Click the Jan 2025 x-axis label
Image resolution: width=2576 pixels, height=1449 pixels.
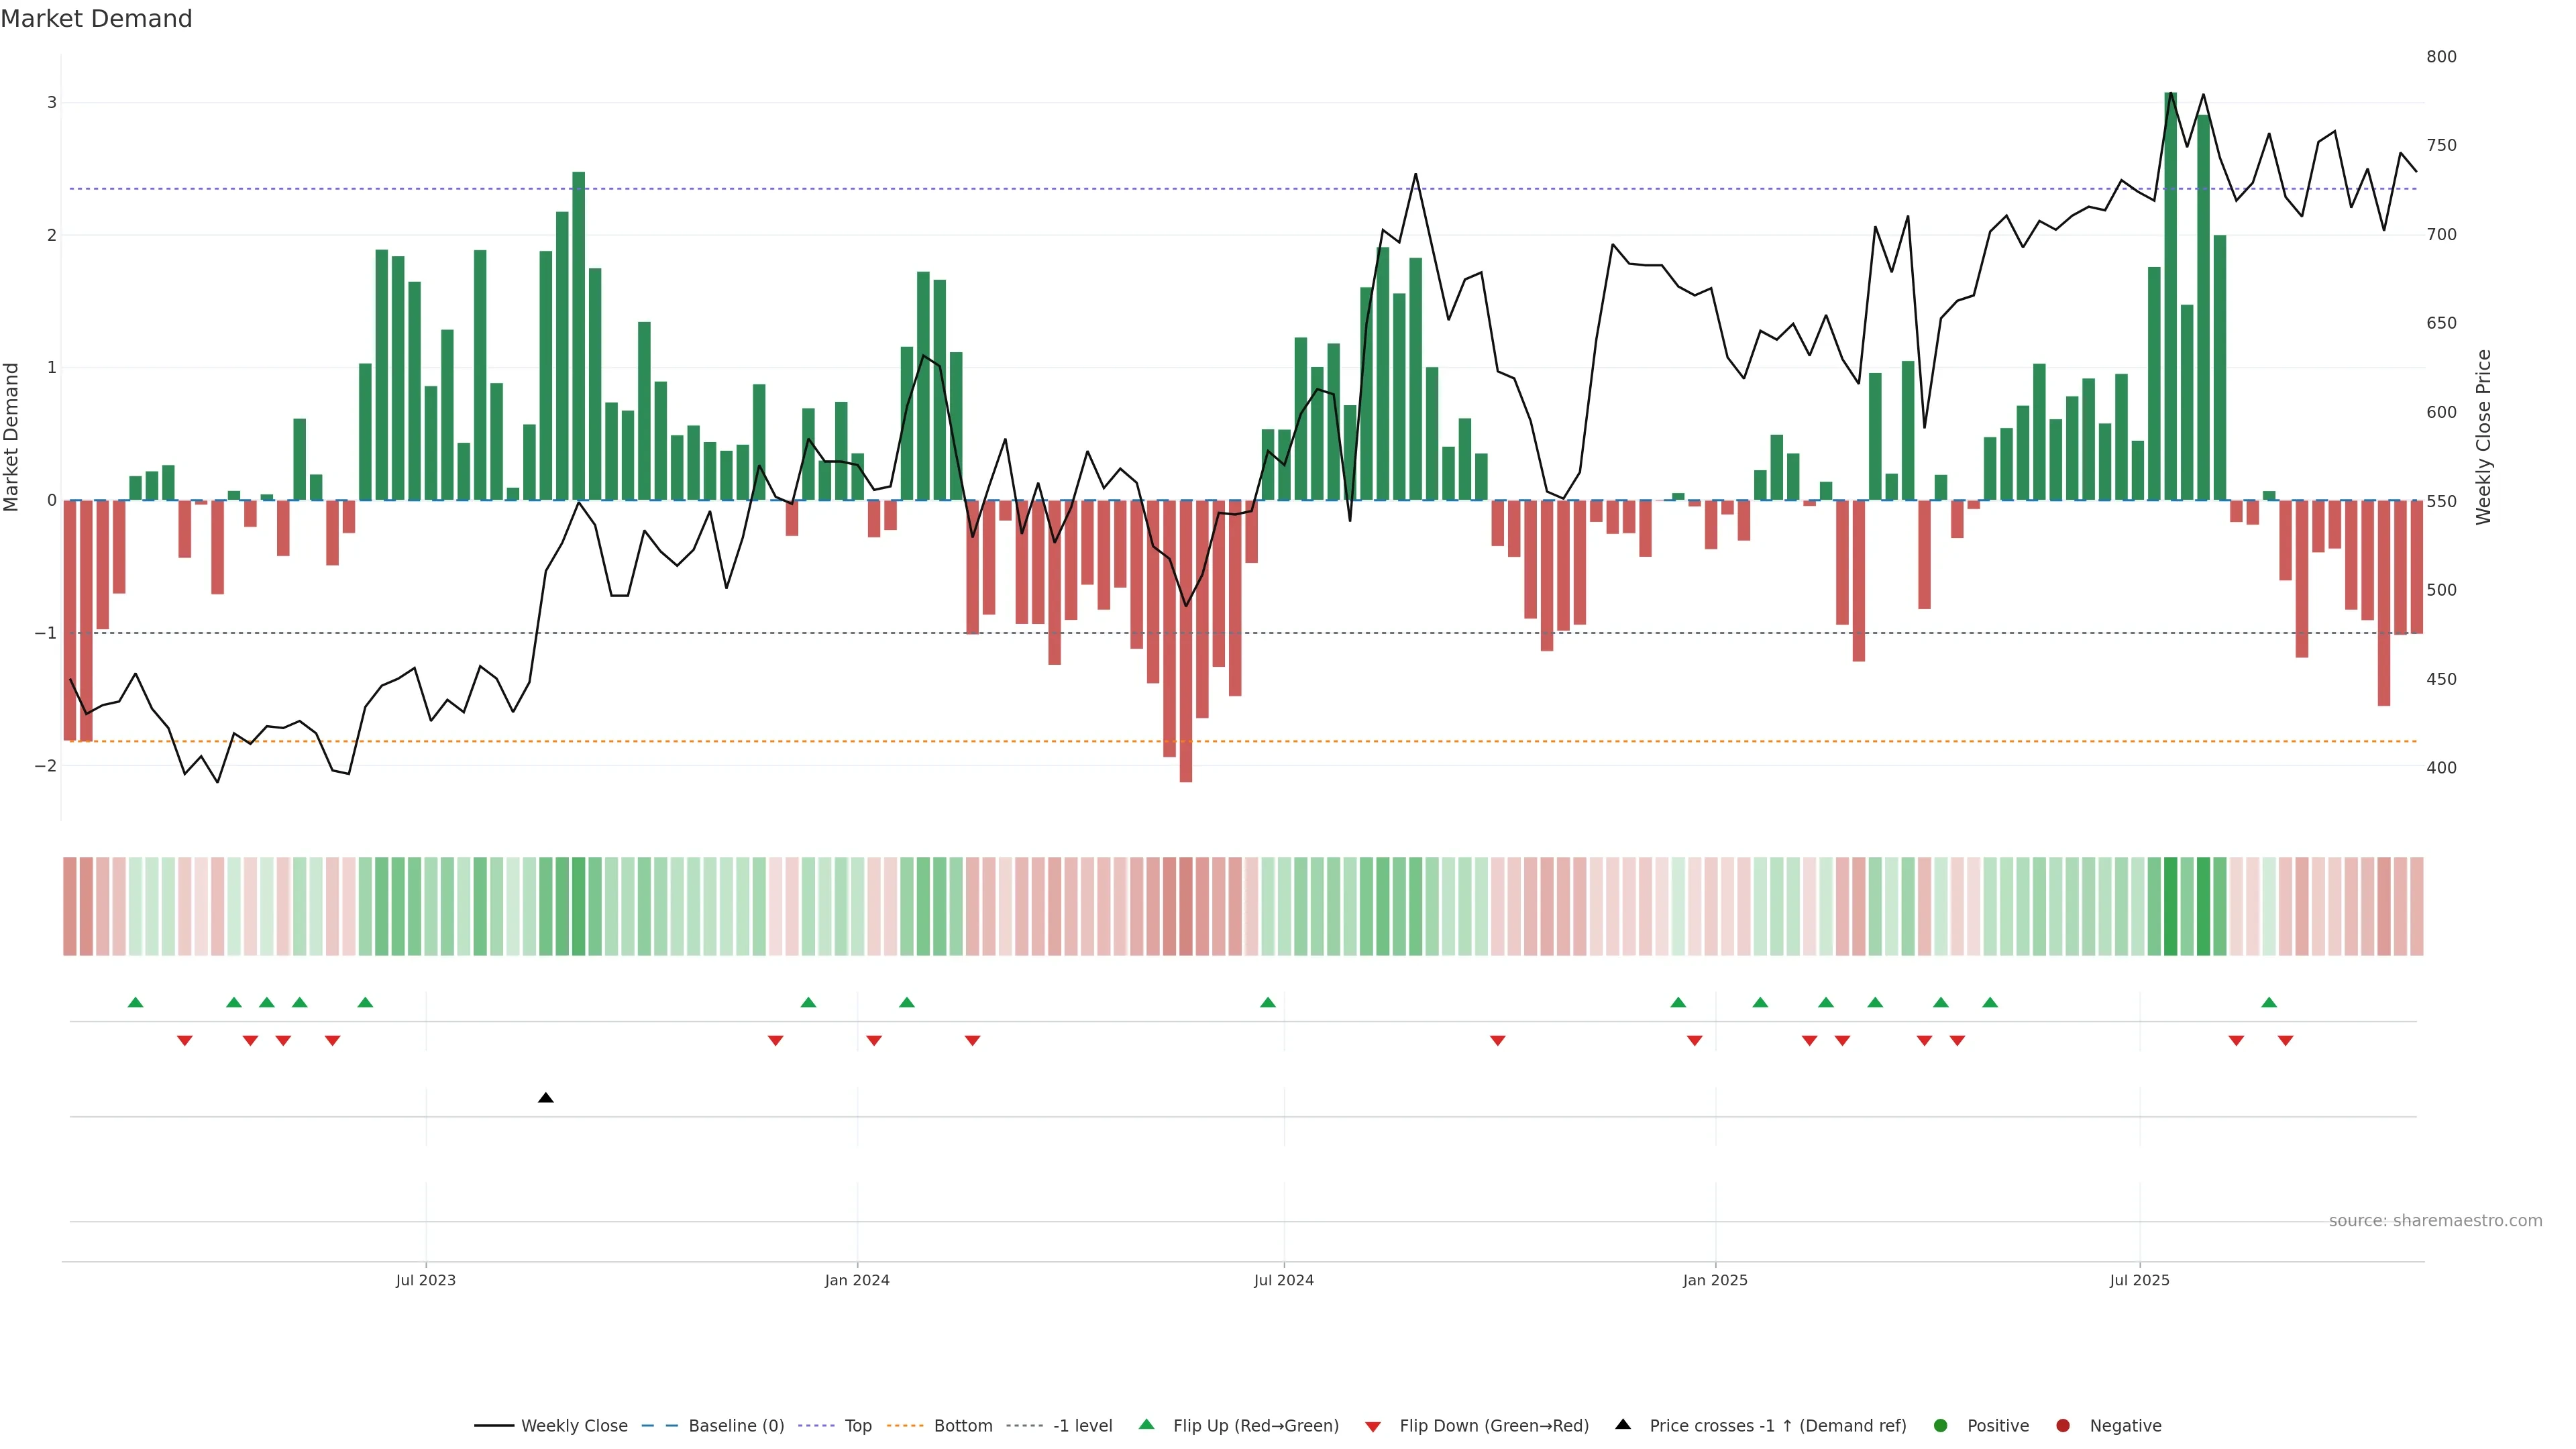[1715, 1280]
